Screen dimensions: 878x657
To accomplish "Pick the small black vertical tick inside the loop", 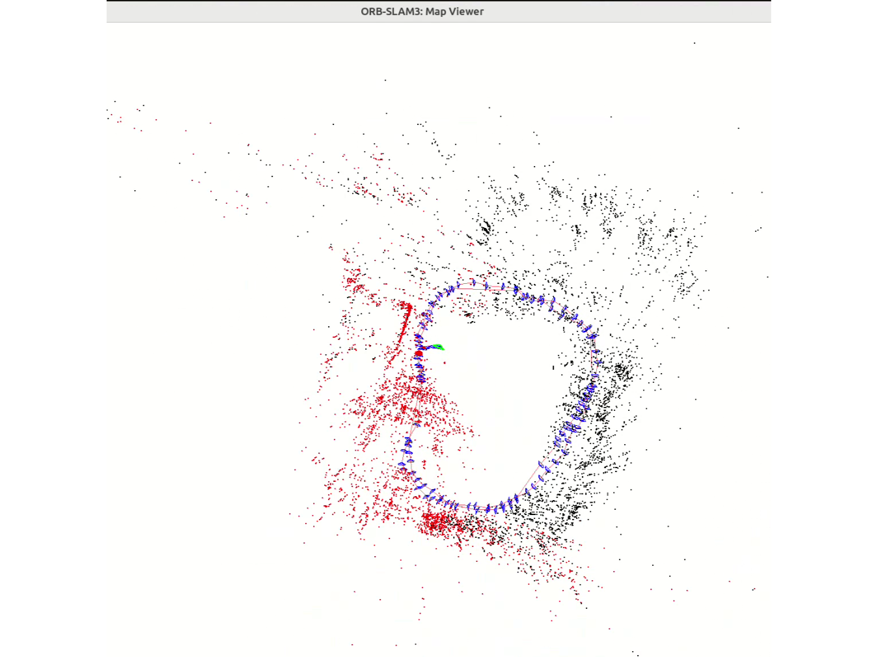I will [x=553, y=367].
